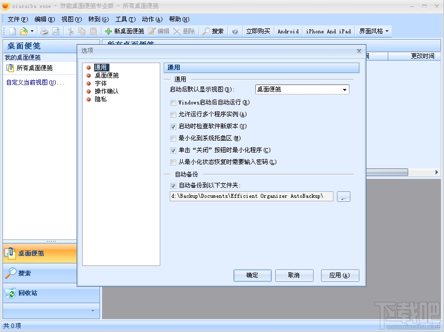Open the Android page from toolbar
444x332 pixels.
tap(288, 31)
